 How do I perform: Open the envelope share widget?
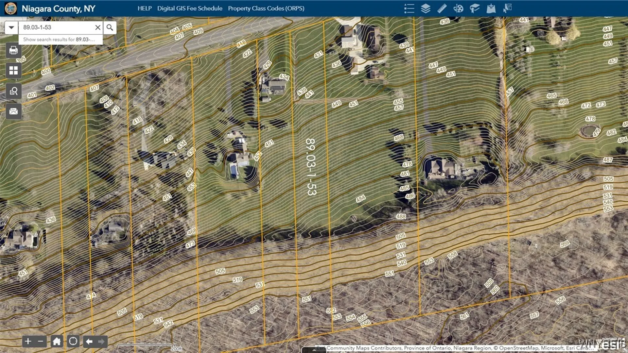tap(13, 111)
